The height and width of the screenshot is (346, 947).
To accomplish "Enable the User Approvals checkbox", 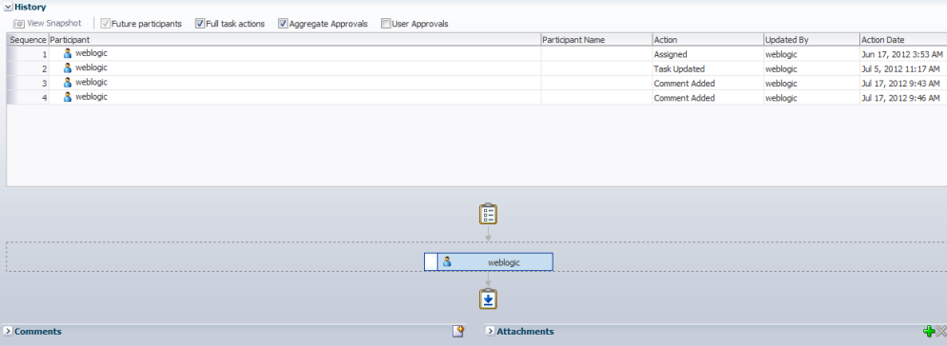I will 386,24.
